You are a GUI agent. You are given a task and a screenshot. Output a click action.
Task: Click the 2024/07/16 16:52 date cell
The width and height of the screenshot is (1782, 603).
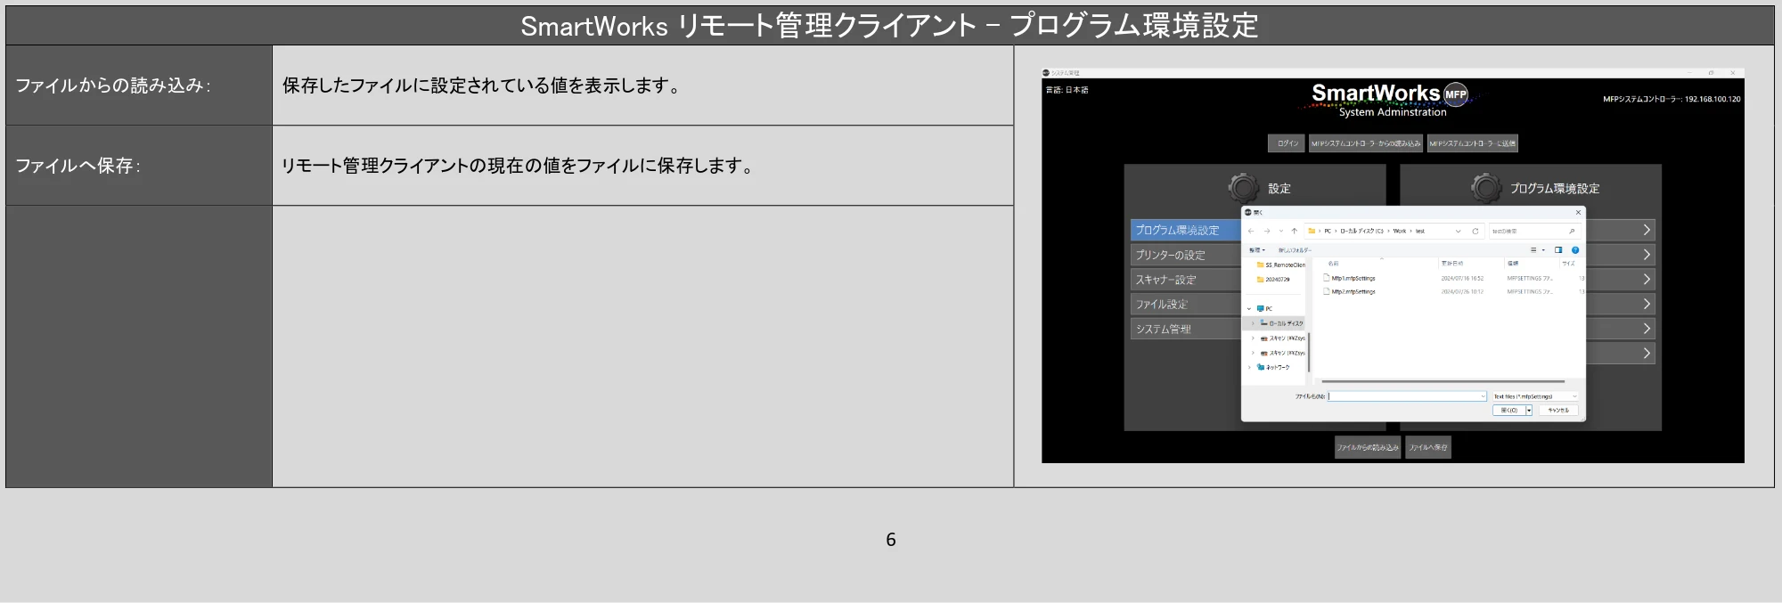click(x=1462, y=278)
